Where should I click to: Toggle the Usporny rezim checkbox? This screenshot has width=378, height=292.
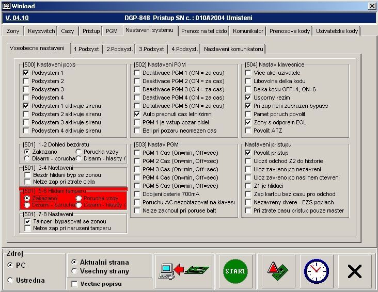point(248,98)
